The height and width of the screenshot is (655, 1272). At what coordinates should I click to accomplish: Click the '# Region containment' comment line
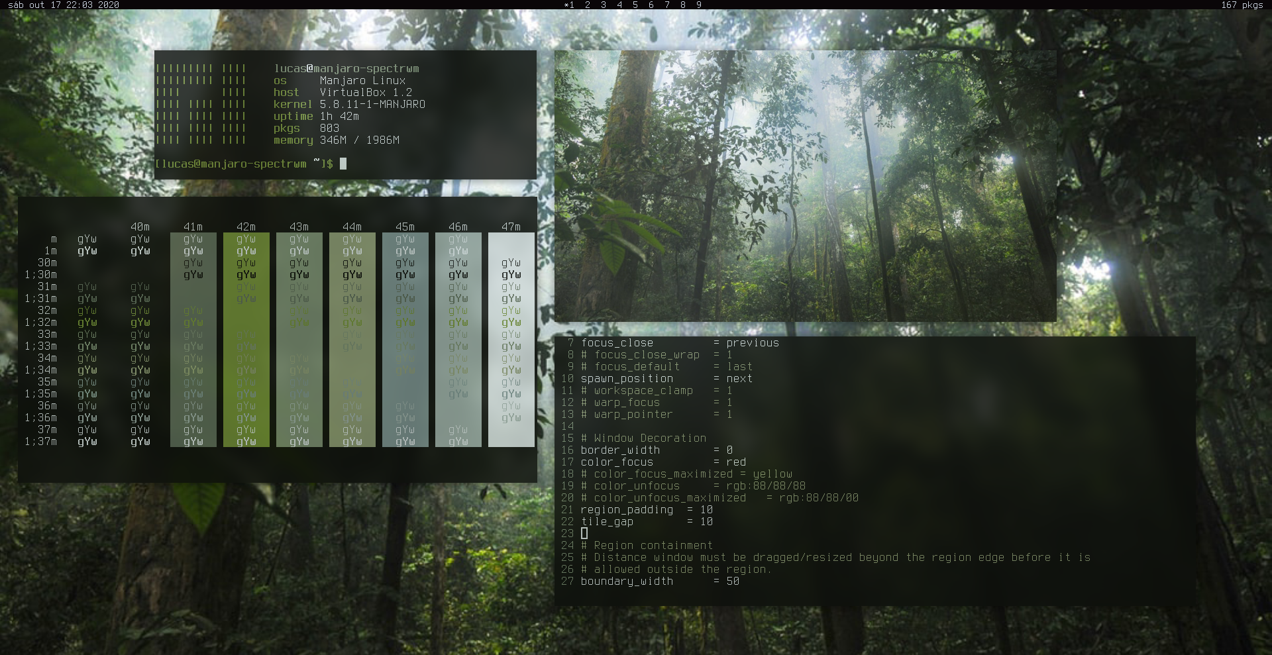point(647,545)
